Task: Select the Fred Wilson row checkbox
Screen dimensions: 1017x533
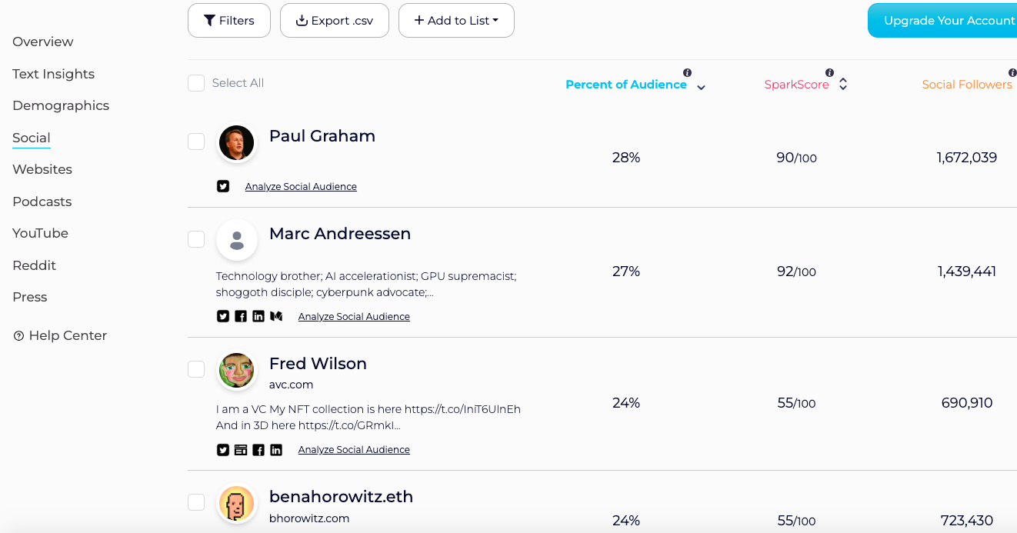Action: [196, 369]
